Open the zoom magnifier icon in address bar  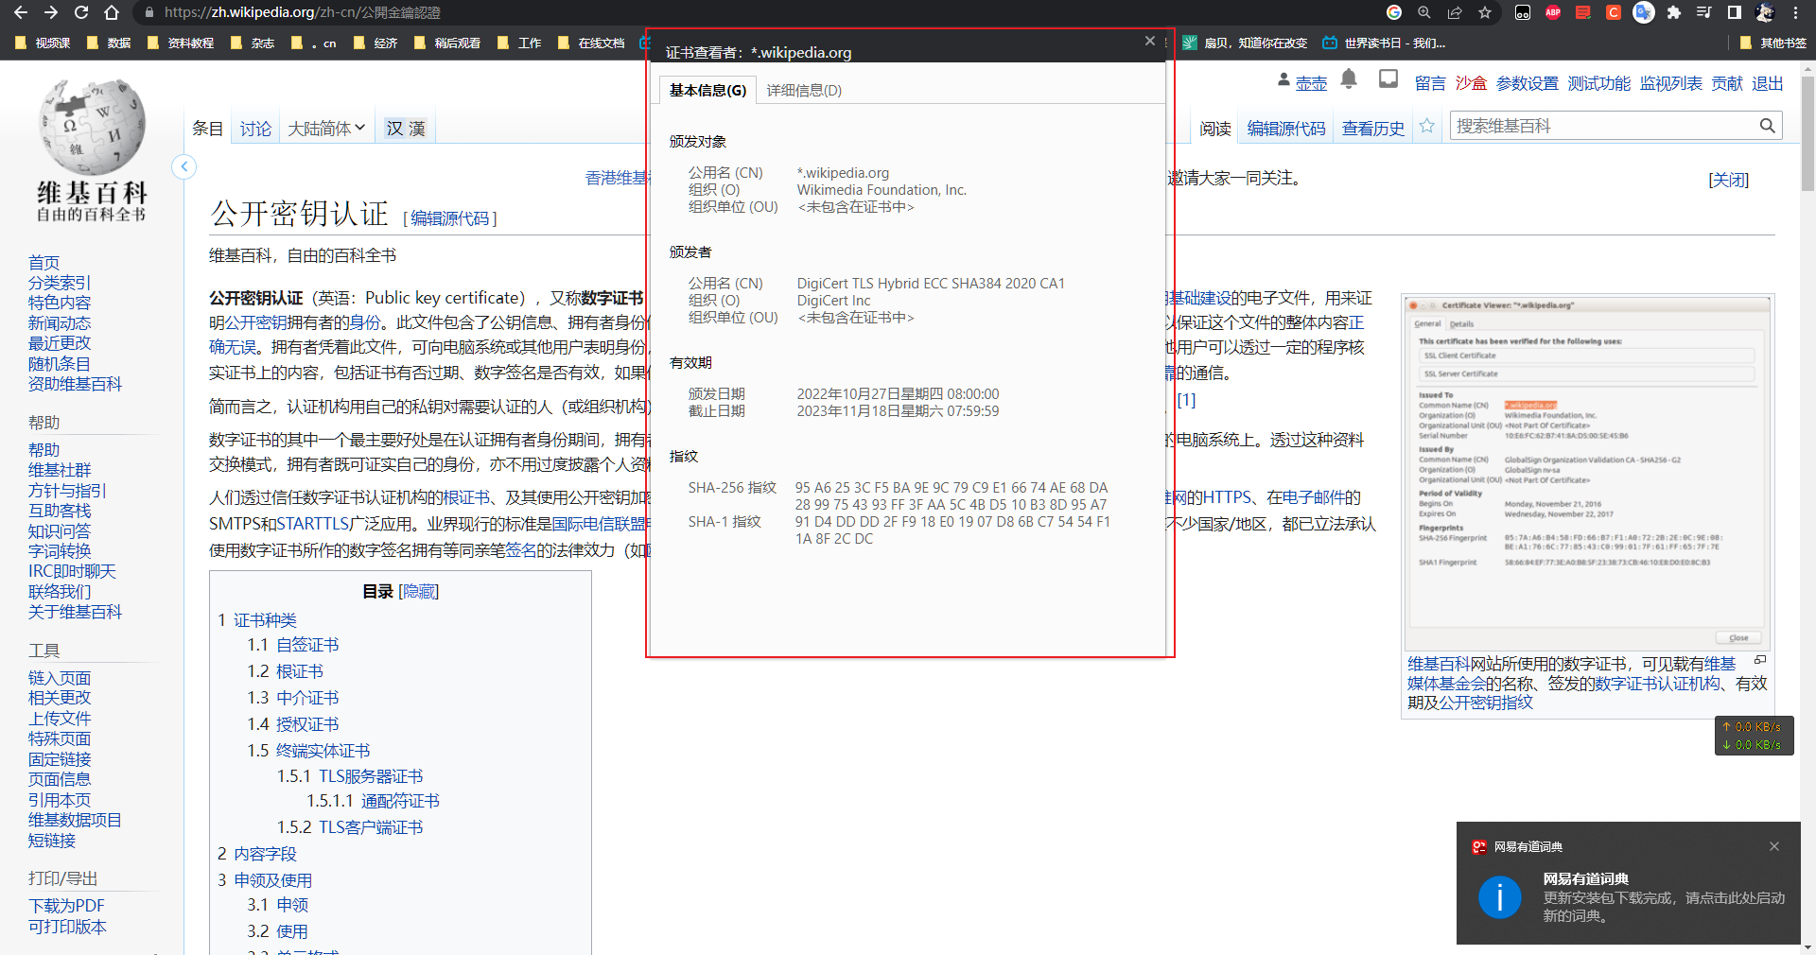[1423, 12]
